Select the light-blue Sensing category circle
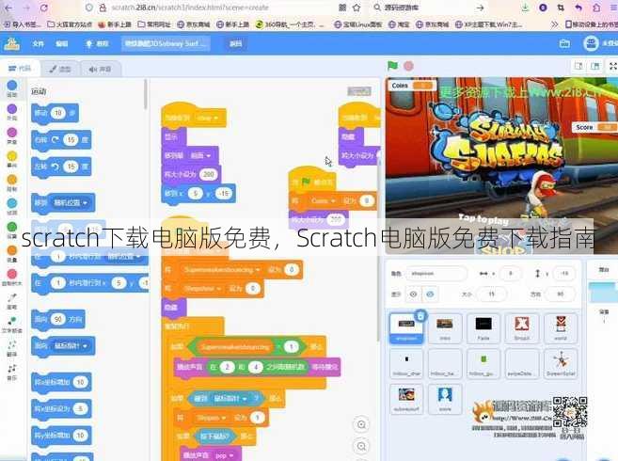This screenshot has height=461, width=618. tap(12, 203)
